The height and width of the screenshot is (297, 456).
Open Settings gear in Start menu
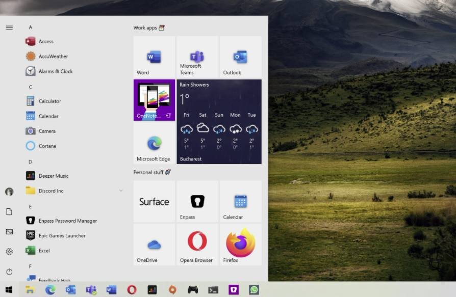pyautogui.click(x=9, y=252)
